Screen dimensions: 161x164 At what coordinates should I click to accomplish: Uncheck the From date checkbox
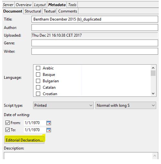[x=7, y=123]
